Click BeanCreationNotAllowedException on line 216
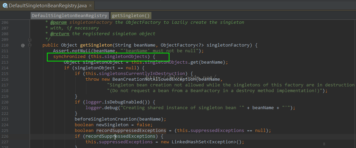The height and width of the screenshot is (148, 356). (x=154, y=79)
